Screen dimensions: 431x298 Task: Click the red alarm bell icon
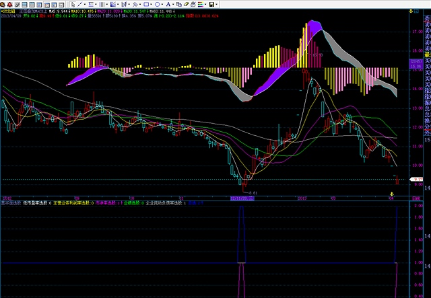click(10, 5)
